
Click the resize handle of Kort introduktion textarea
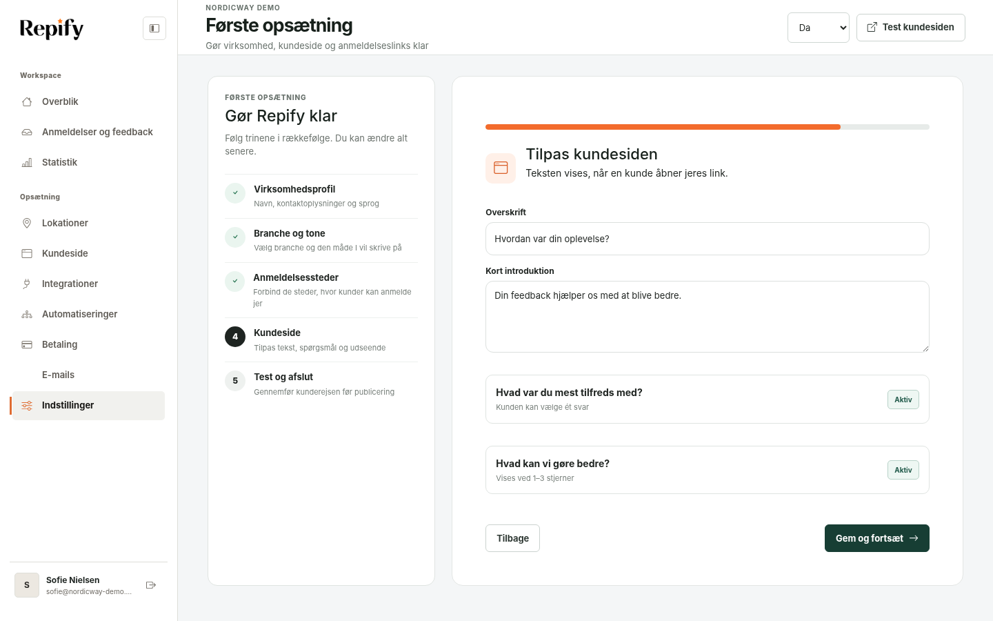click(x=925, y=348)
